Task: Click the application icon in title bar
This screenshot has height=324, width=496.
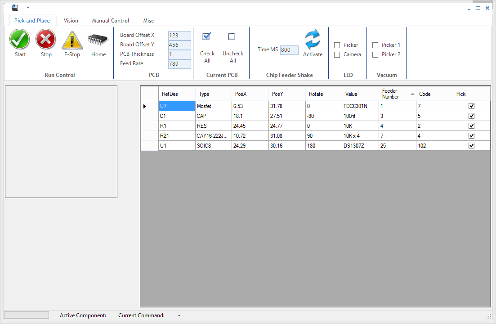Action: tap(14, 7)
